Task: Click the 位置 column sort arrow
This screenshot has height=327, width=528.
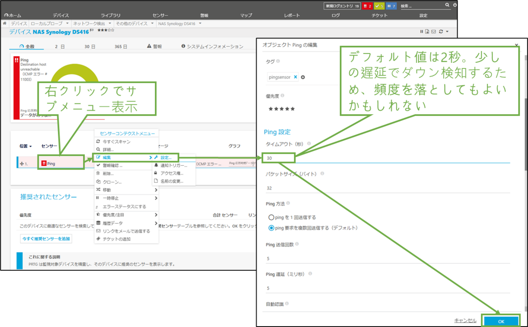Action: pyautogui.click(x=30, y=146)
